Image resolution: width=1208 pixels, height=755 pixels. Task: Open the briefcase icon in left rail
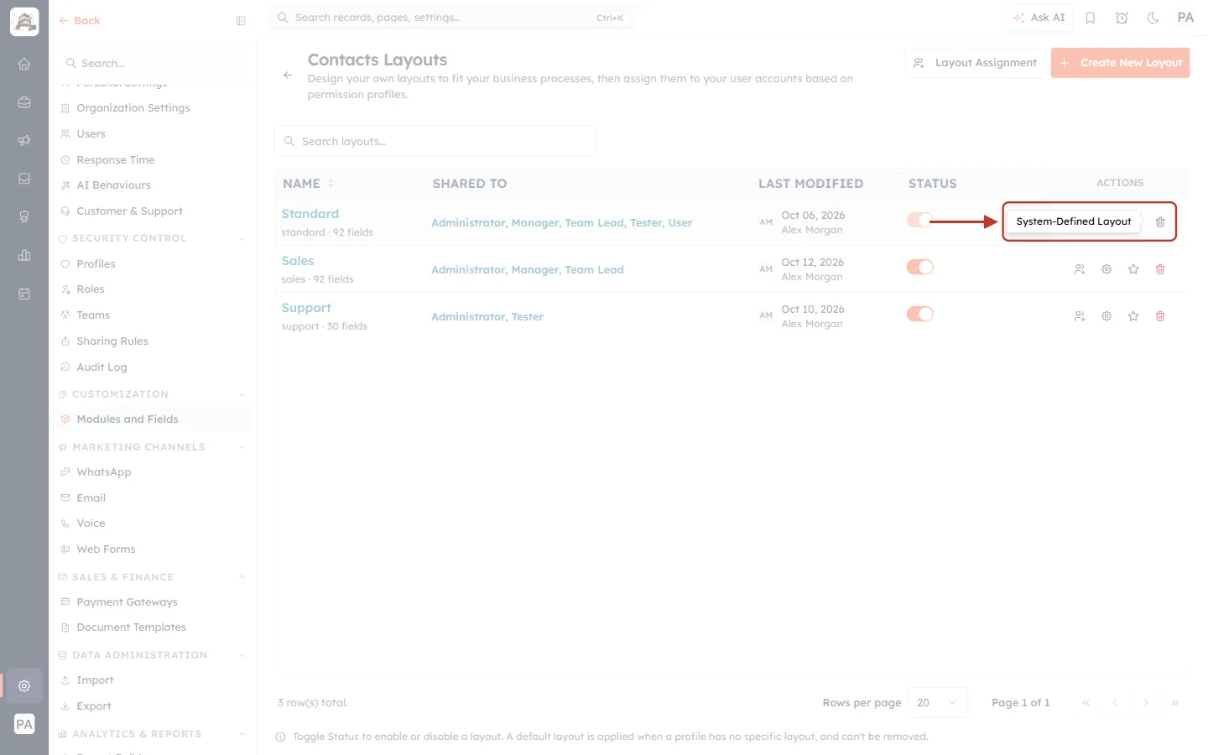click(x=24, y=102)
